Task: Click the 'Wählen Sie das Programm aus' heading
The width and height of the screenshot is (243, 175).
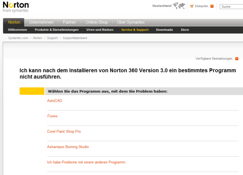Action: (108, 91)
